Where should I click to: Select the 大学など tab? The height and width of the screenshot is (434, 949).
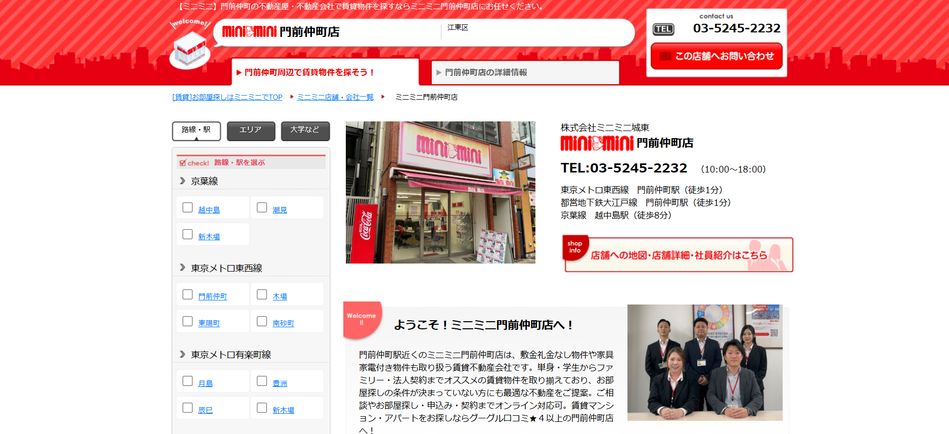point(305,131)
